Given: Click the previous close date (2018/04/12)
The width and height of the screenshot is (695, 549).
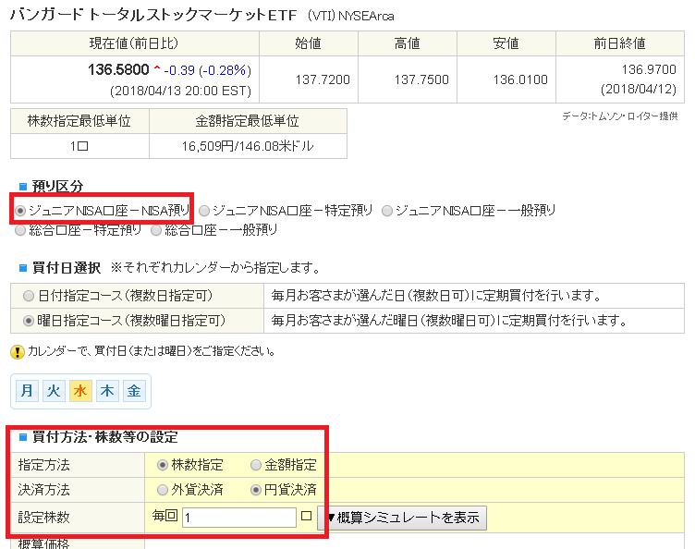Looking at the screenshot, I should (639, 89).
